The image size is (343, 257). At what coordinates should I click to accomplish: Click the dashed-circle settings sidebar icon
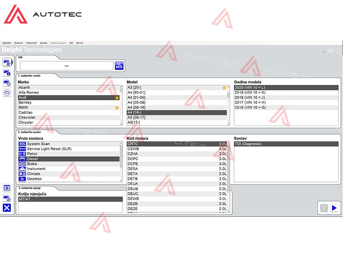7,93
